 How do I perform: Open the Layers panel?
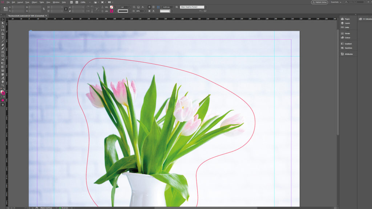[348, 23]
